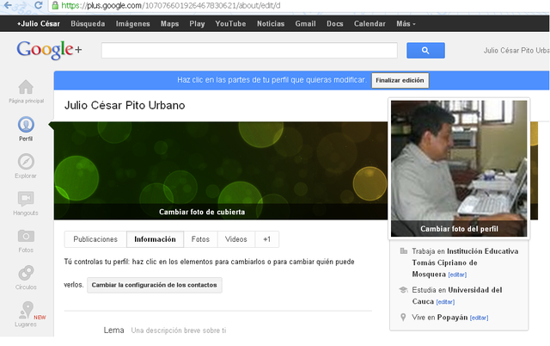Screen dimensions: 550x346
Task: Click the location pin beside Vive en
Action: click(x=403, y=318)
